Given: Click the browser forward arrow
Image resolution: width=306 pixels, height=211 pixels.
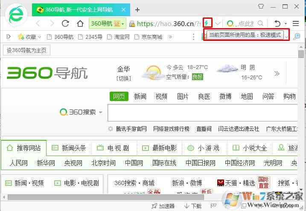Looking at the screenshot, I should click(52, 23).
